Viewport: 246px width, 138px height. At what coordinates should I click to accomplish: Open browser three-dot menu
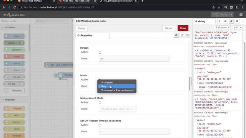(243, 7)
